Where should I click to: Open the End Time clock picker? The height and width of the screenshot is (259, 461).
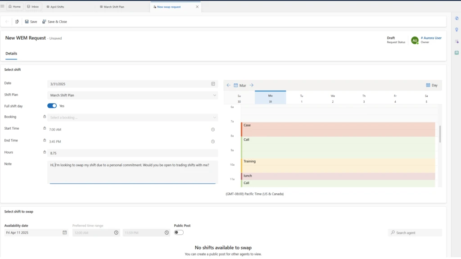click(213, 141)
